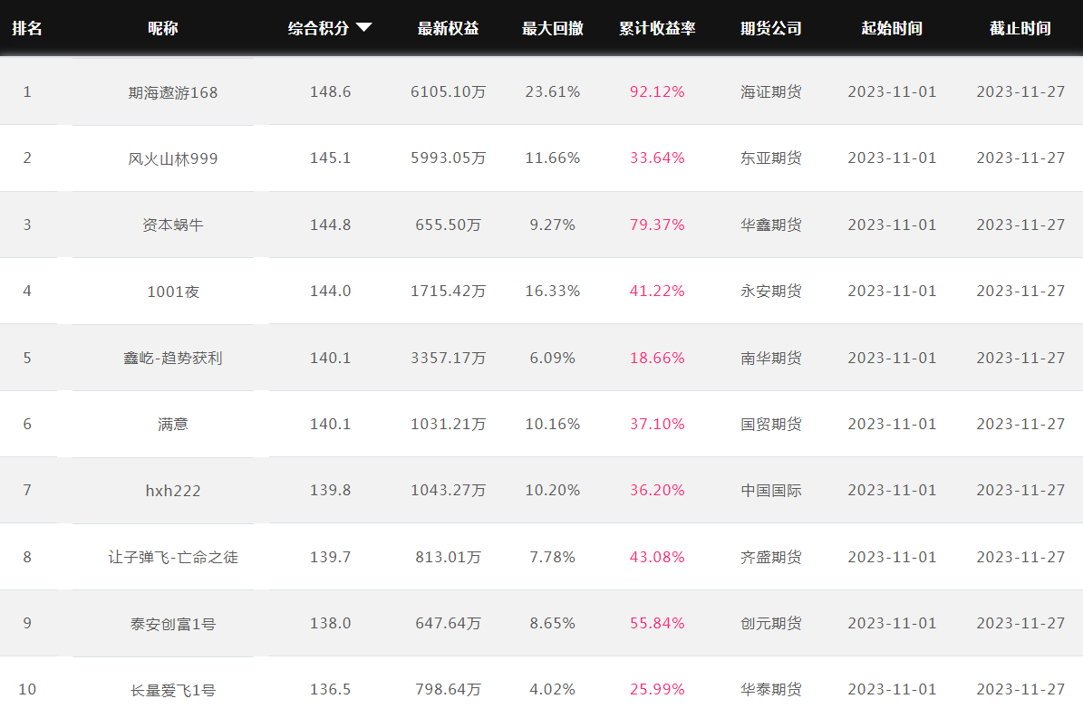Click the 起始时间 column header
1083x718 pixels.
[892, 28]
